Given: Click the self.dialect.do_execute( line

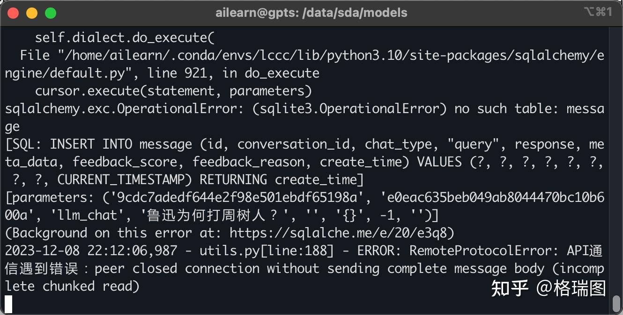Looking at the screenshot, I should (x=125, y=37).
